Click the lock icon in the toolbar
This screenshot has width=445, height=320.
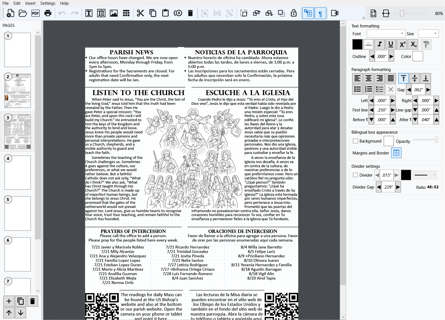click(294, 13)
